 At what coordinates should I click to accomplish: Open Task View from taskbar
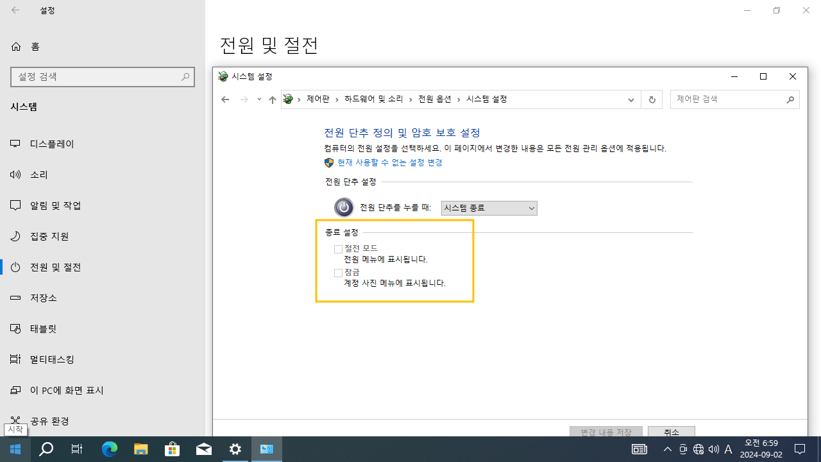tap(77, 449)
